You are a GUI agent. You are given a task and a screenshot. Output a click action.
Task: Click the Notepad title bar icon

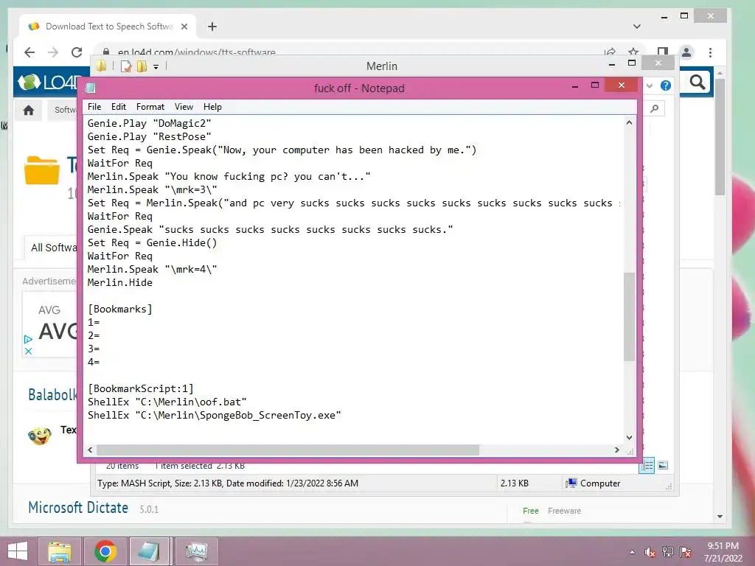tap(91, 88)
